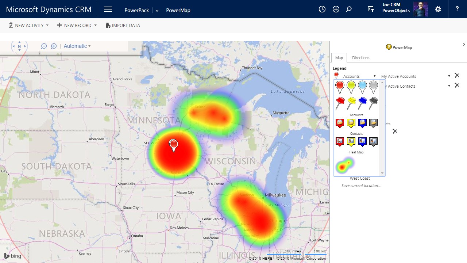Screen dimensions: 467x263
Task: Click PowerMap in the navigation bar
Action: [178, 10]
